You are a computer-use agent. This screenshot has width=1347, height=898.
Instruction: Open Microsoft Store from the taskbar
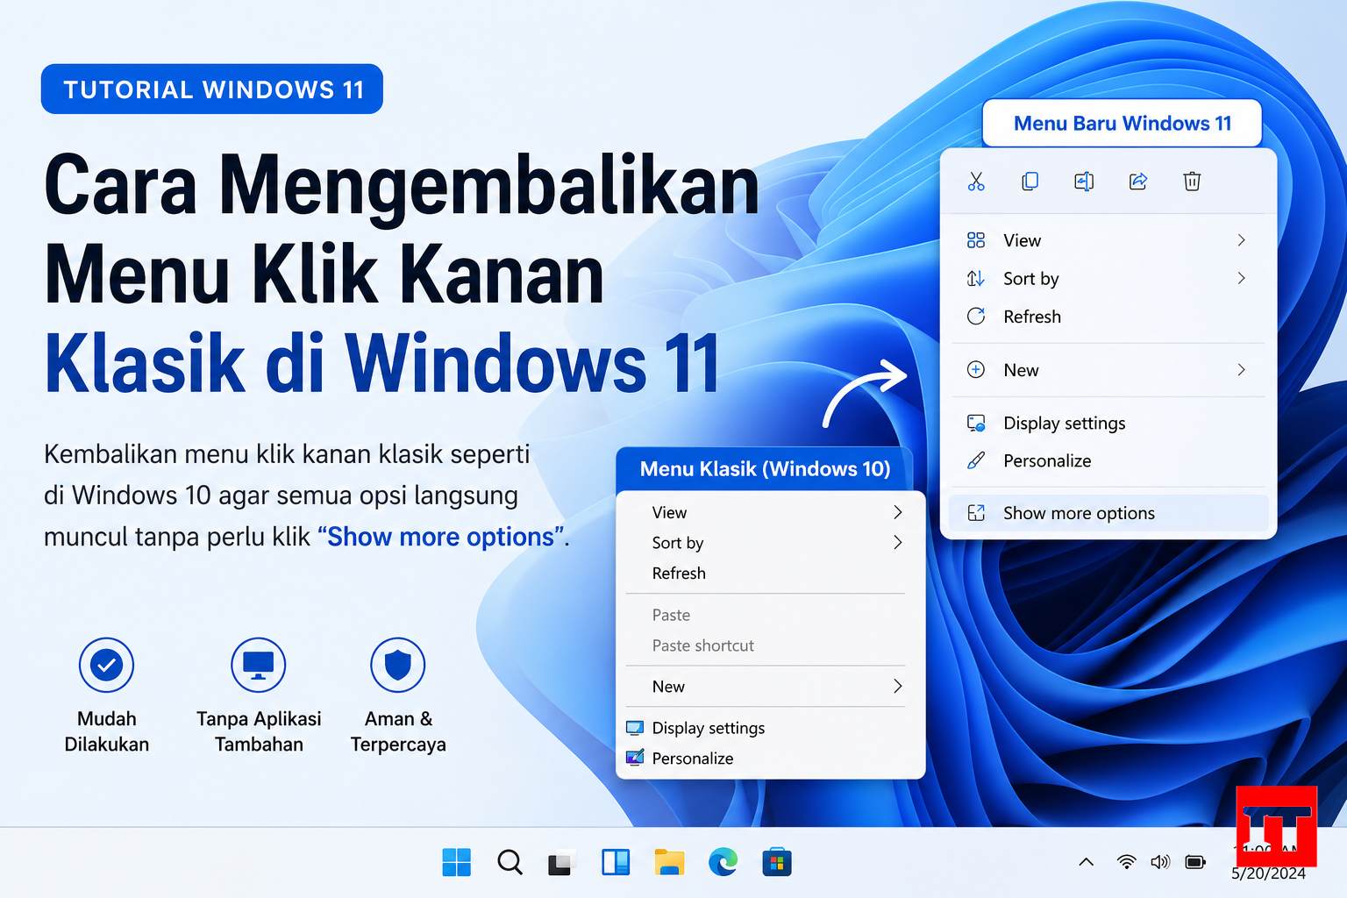click(777, 862)
